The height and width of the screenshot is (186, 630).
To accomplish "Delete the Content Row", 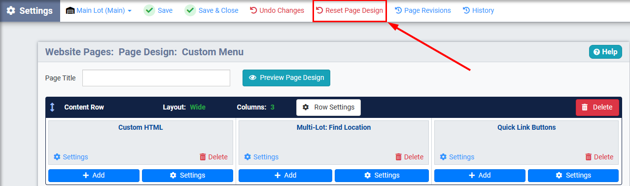I will point(597,107).
